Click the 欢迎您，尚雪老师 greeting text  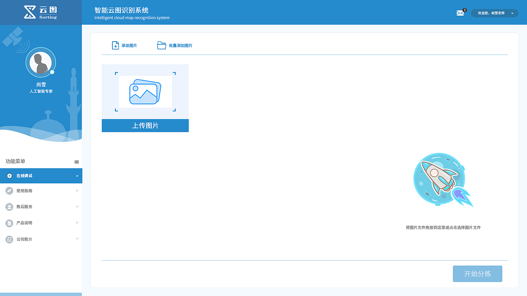[491, 13]
